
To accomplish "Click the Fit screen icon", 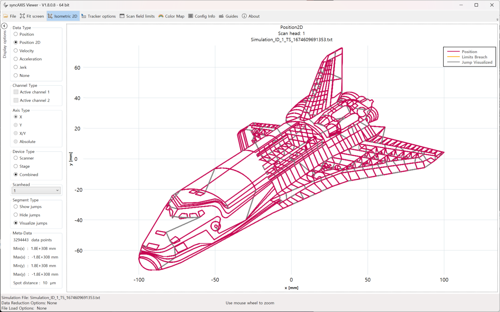I will click(x=22, y=16).
